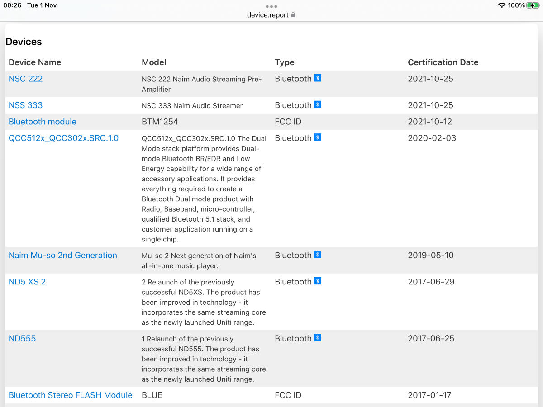Screen dimensions: 543x407
Task: Tap the battery status icon
Action: point(533,5)
